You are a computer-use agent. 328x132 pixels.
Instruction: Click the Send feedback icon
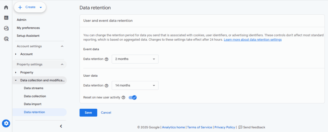coord(240,127)
